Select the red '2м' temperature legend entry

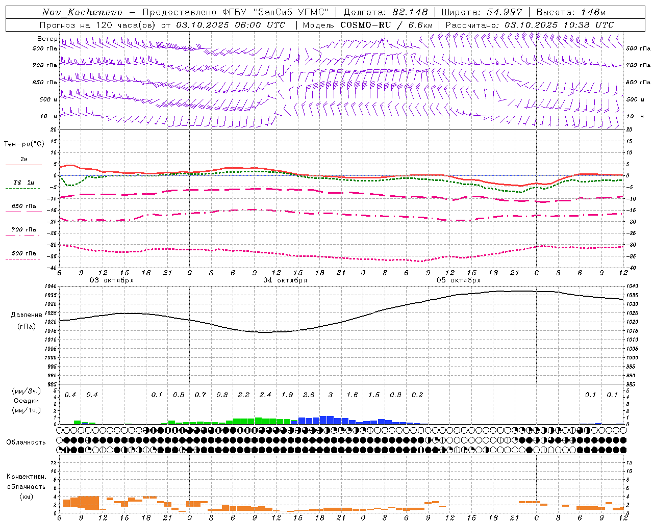pyautogui.click(x=24, y=160)
